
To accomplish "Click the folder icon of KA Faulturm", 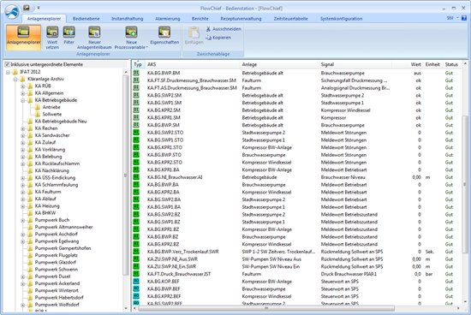I will coord(30,192).
